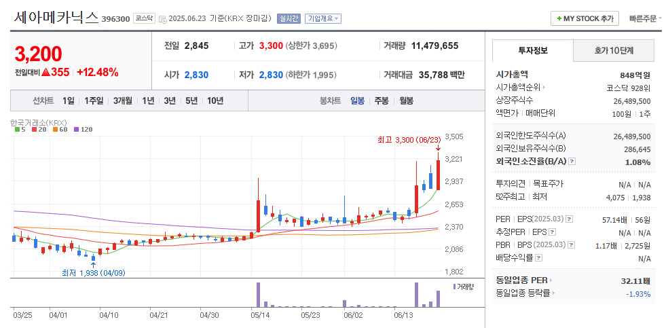The image size is (668, 328).
Task: Click the help icon next to 외국인소진율(B/A)
Action: coord(572,162)
